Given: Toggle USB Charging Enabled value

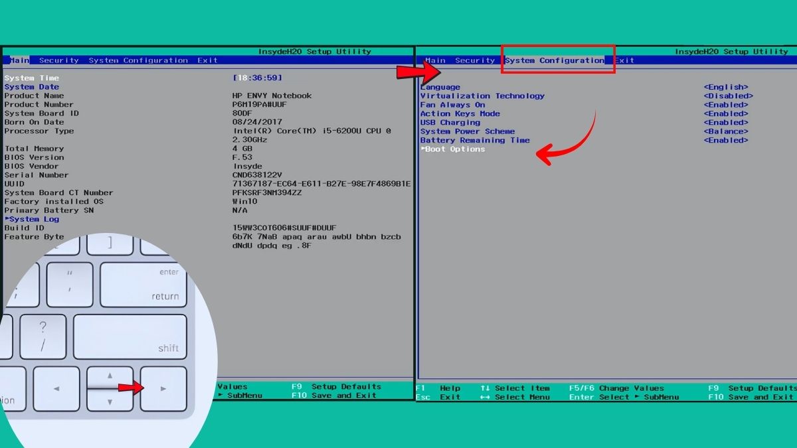Looking at the screenshot, I should 726,123.
